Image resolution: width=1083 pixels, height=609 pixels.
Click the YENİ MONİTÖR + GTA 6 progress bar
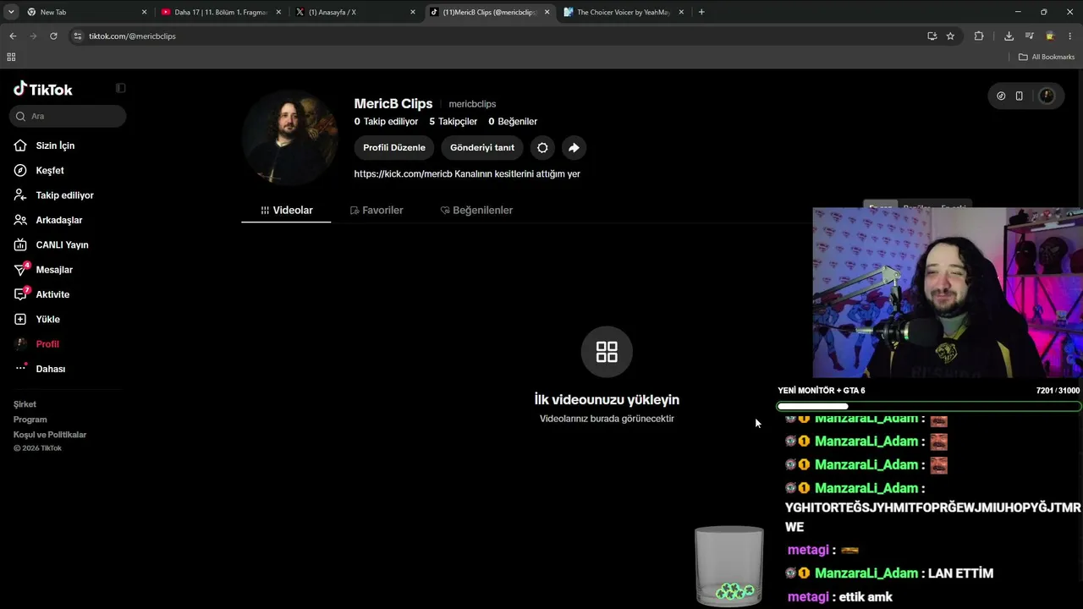tap(928, 406)
